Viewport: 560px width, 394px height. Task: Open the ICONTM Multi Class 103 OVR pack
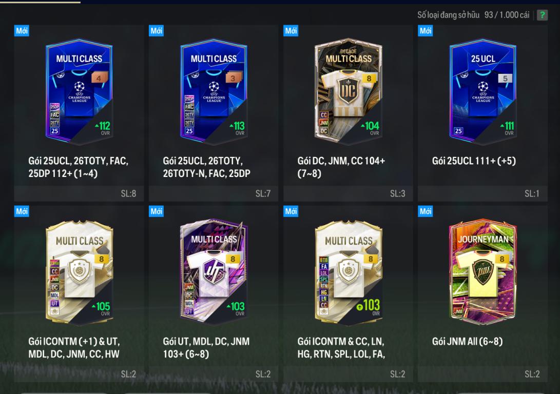click(x=348, y=272)
